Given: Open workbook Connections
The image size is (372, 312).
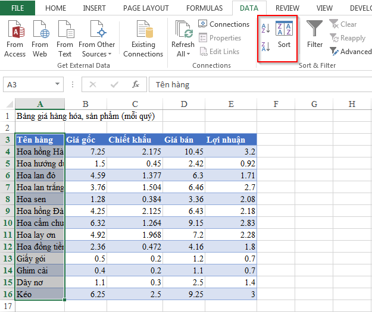Looking at the screenshot, I should (224, 24).
